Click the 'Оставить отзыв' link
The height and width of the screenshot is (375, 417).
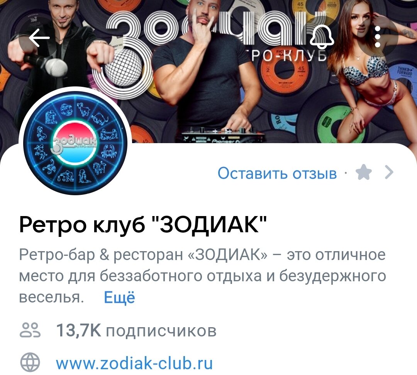coord(277,173)
